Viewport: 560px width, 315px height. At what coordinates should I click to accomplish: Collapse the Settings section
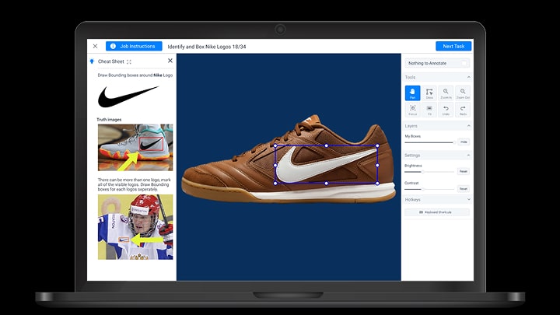(468, 156)
